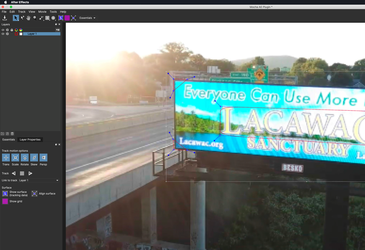Open the Help menu
Image resolution: width=365 pixels, height=250 pixels.
(x=63, y=12)
